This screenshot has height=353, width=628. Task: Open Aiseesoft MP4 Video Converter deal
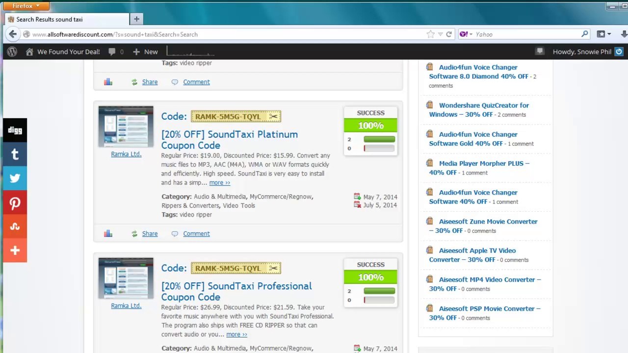point(485,284)
